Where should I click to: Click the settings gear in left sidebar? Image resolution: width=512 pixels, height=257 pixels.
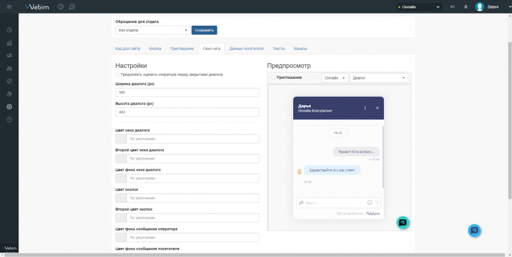pyautogui.click(x=9, y=106)
